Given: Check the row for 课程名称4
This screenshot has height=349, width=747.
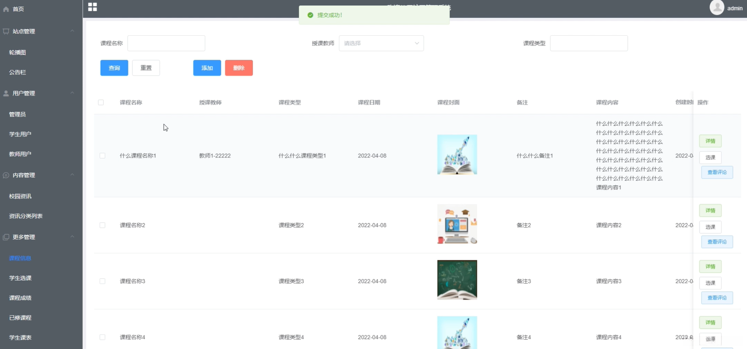Looking at the screenshot, I should [103, 337].
